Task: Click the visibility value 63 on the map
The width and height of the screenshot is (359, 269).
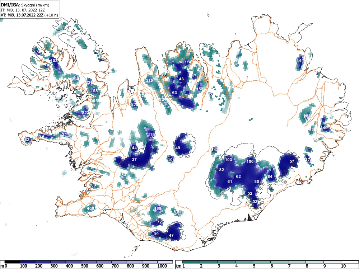Action: point(174,93)
